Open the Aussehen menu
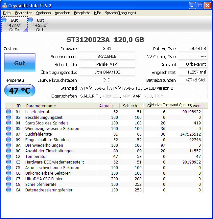213x219 pixels. click(x=62, y=13)
